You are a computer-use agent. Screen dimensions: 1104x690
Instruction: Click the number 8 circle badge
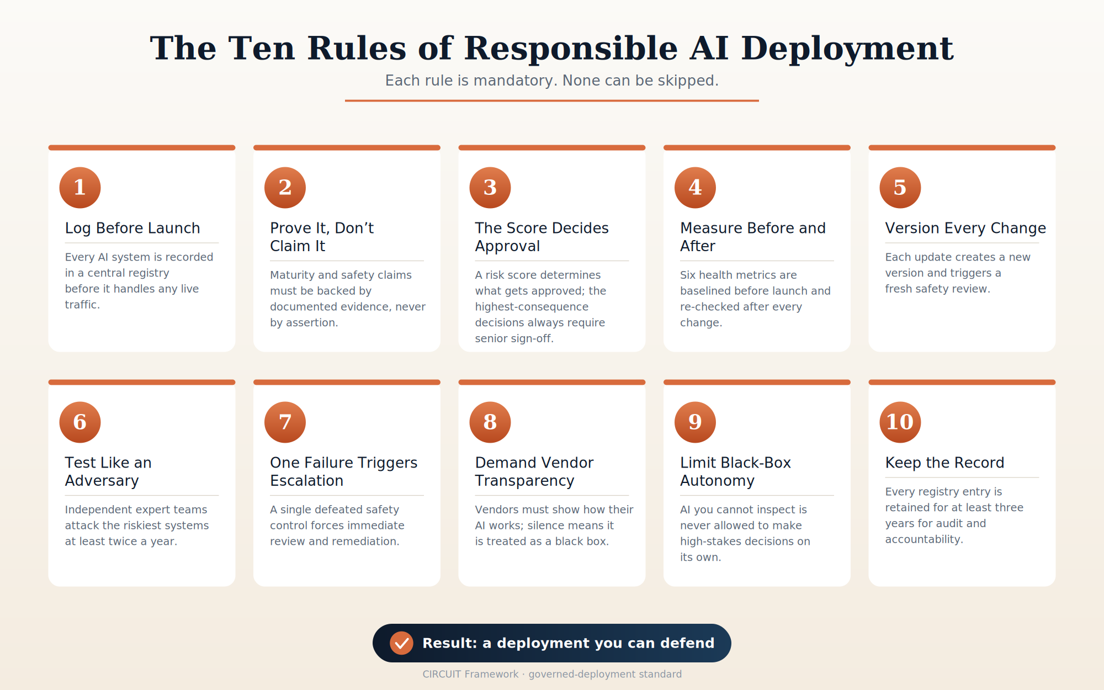click(x=490, y=422)
